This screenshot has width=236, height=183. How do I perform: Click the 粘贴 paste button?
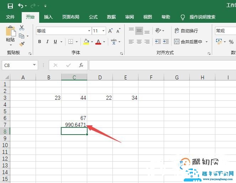tap(11, 33)
